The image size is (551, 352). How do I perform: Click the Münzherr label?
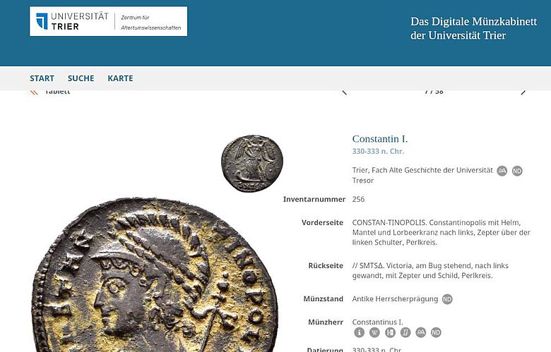(x=326, y=322)
